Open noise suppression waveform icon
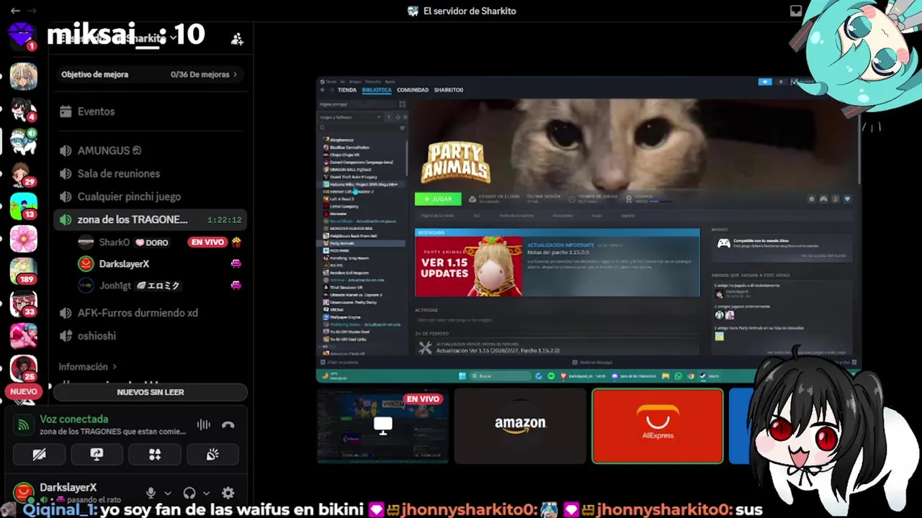 click(x=204, y=424)
